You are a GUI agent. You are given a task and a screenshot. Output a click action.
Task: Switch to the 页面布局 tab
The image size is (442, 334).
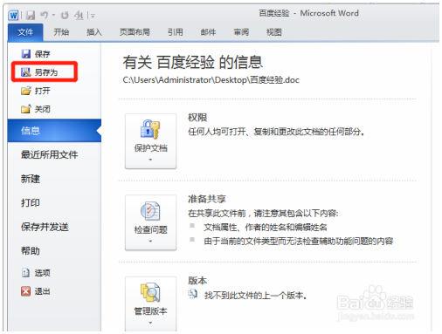click(135, 32)
